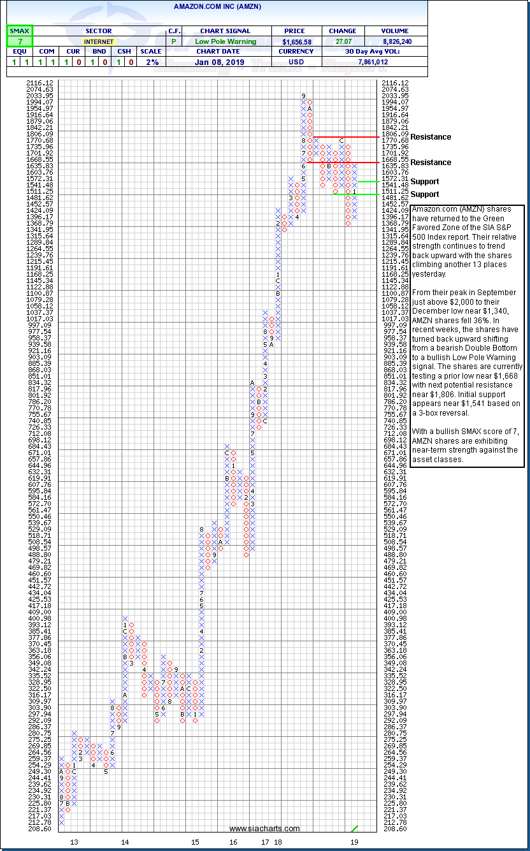
Task: Click the price value $1,656.58
Action: pyautogui.click(x=297, y=41)
